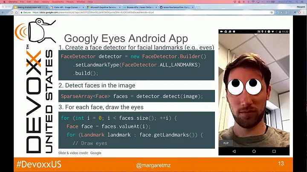Bookmark this page with the star

[x=272, y=12]
